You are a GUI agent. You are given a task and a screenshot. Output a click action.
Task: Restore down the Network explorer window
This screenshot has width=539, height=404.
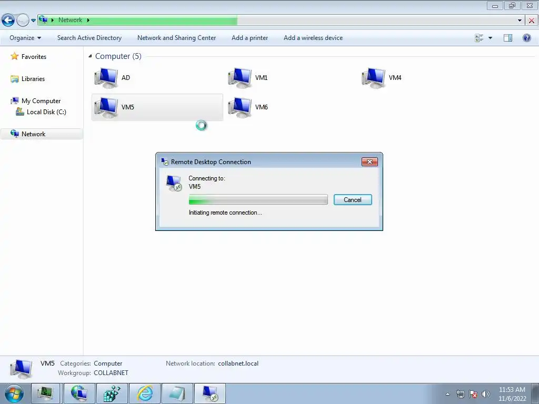coord(512,6)
